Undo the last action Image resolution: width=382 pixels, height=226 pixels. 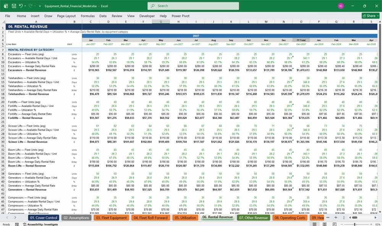pyautogui.click(x=21, y=6)
